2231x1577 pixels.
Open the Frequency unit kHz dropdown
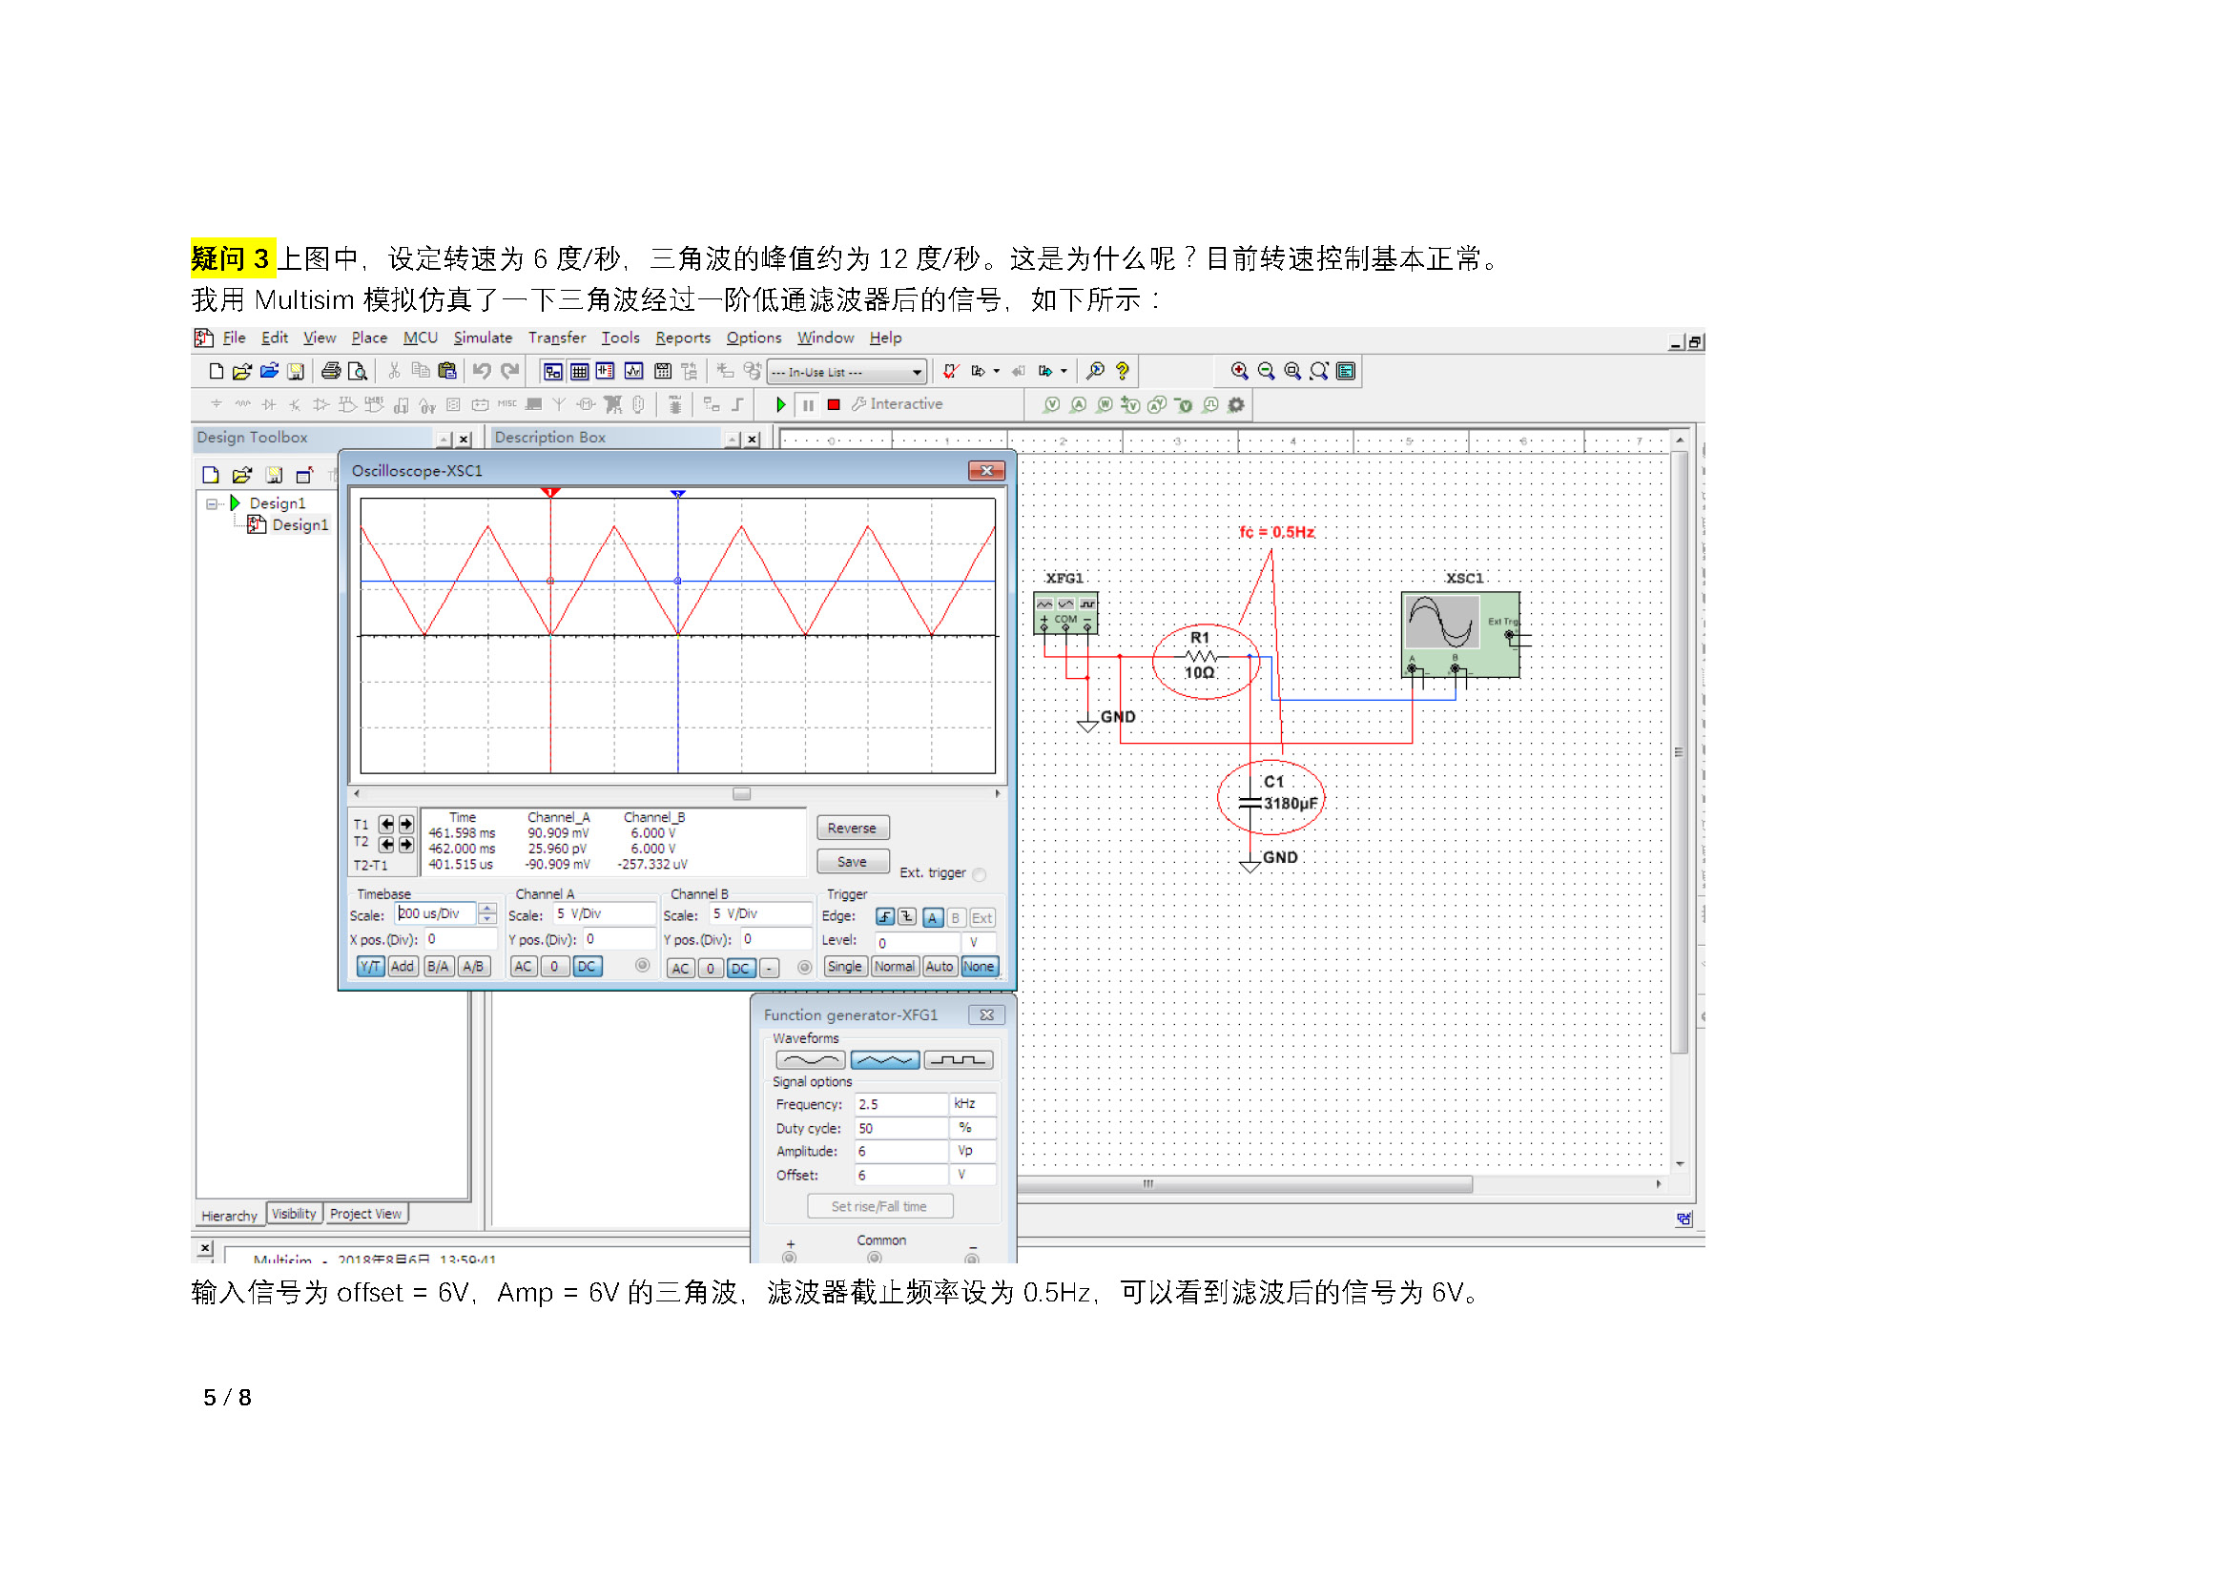pos(972,1104)
